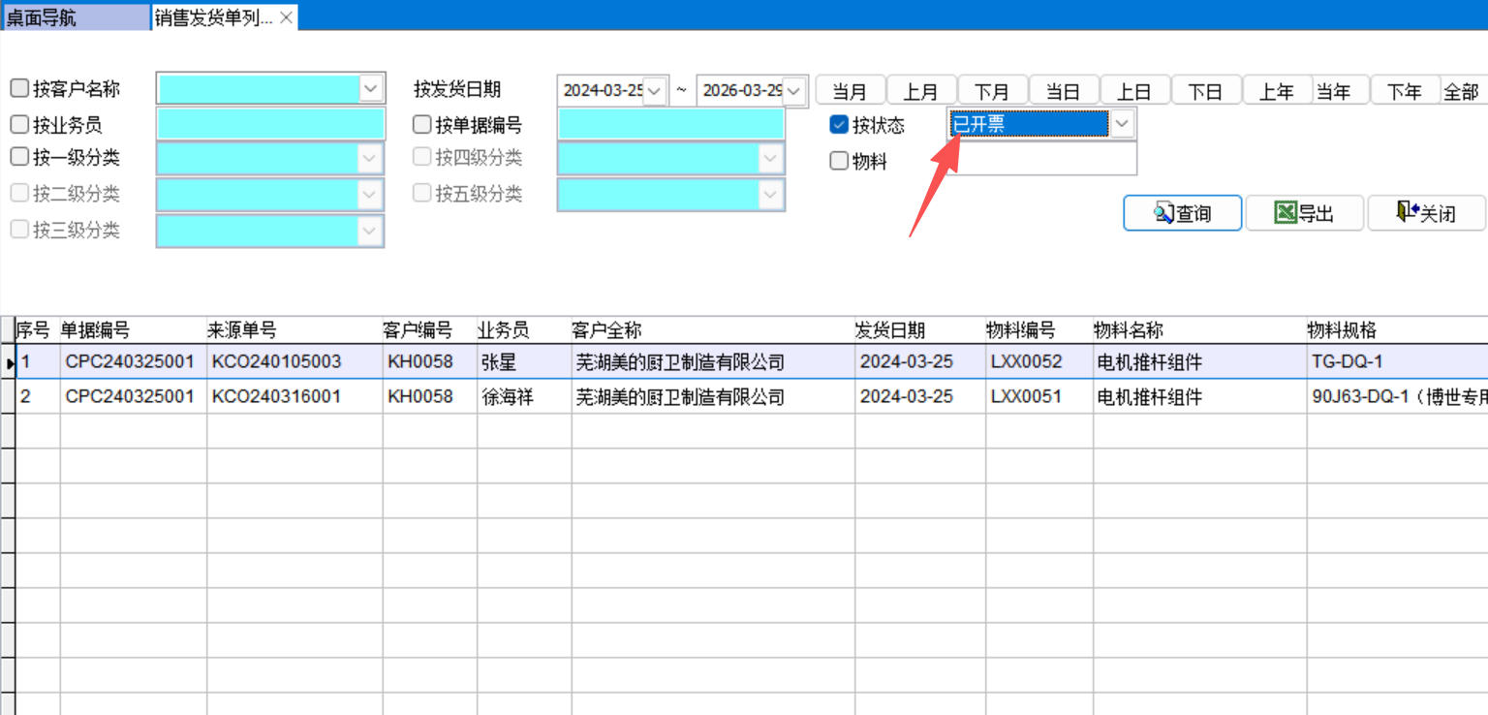
Task: Close the 销售发货单列 tab with X
Action: (x=286, y=17)
